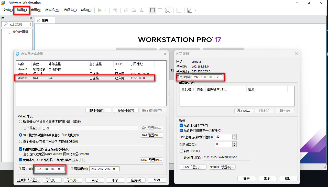
Task: Open the 虚拟机(M) menu
Action: 52,10
